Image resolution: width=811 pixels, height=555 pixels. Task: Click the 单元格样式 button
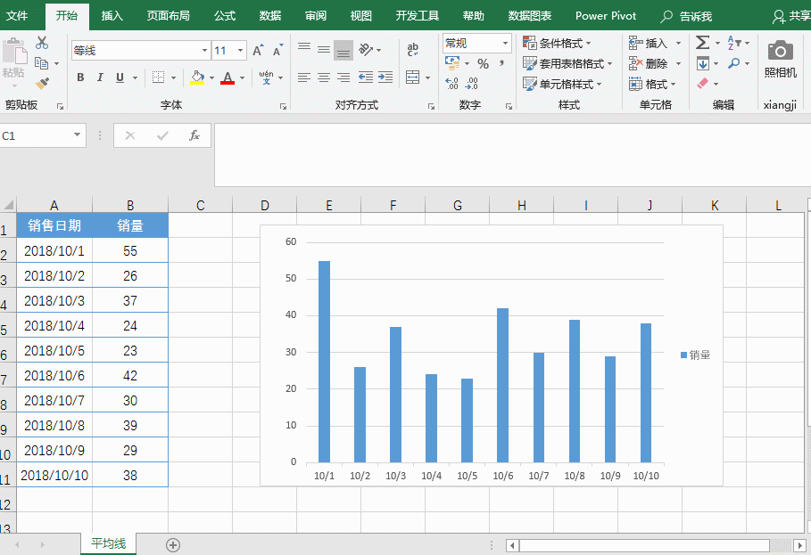click(x=566, y=84)
